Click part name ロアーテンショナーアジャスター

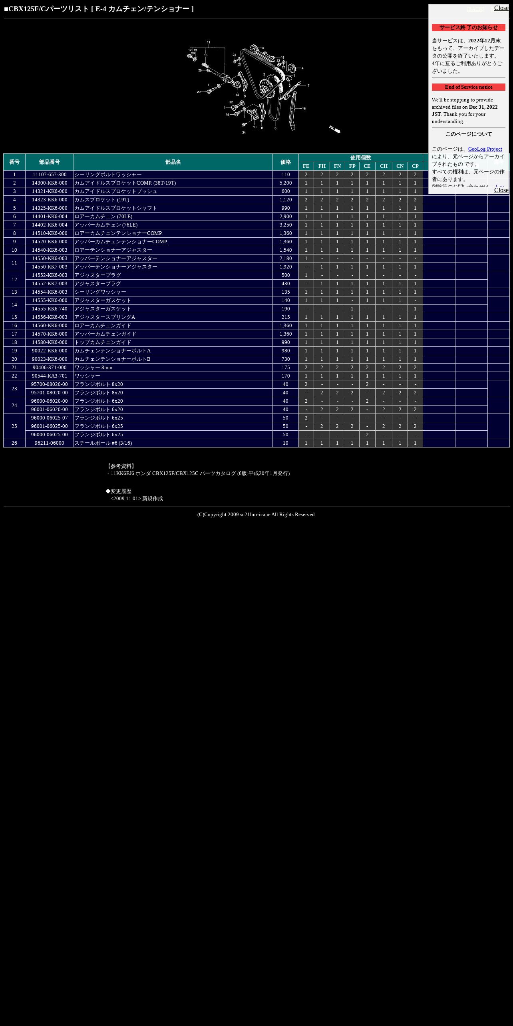point(113,250)
